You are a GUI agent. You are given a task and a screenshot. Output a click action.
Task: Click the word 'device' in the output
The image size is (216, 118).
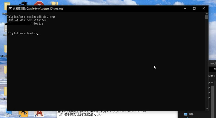pos(38,24)
